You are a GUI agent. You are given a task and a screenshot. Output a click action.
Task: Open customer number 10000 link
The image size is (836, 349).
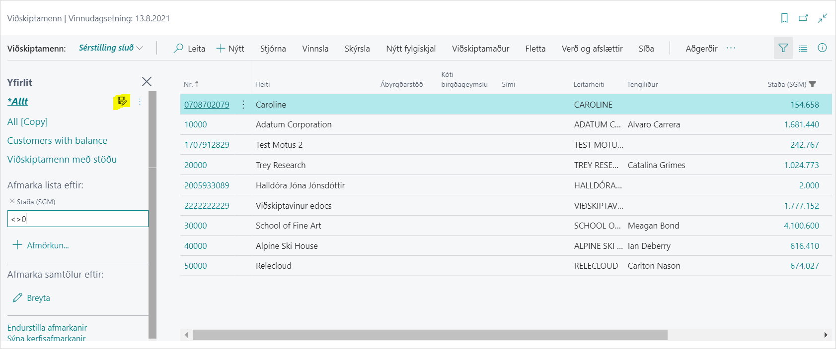196,125
